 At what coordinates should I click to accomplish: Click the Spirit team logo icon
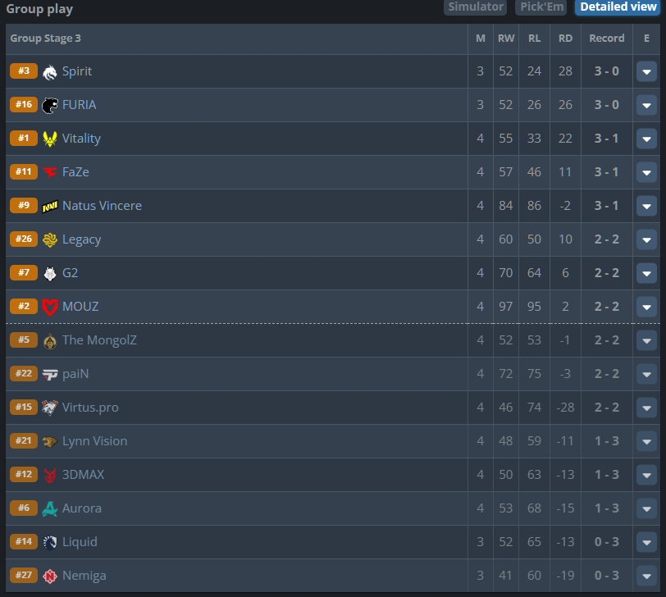[50, 72]
